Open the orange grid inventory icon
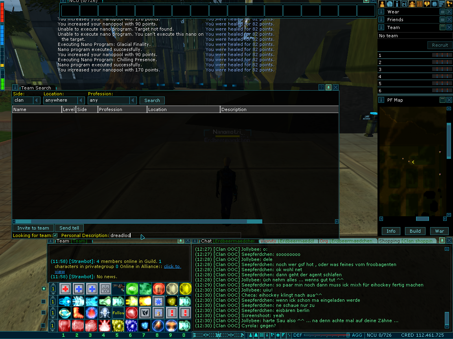 420,4
